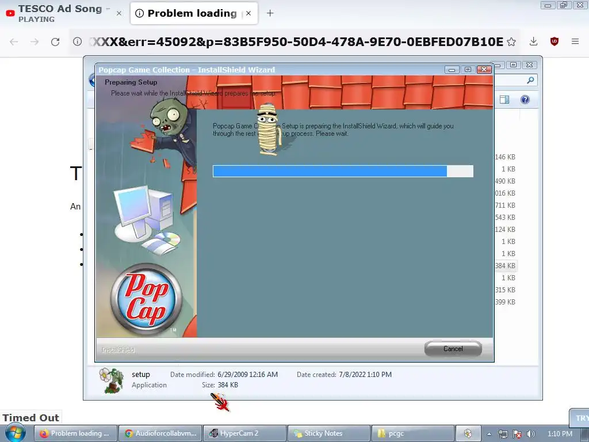The width and height of the screenshot is (589, 442).
Task: Close the InstallShield Wizard window
Action: tap(484, 70)
